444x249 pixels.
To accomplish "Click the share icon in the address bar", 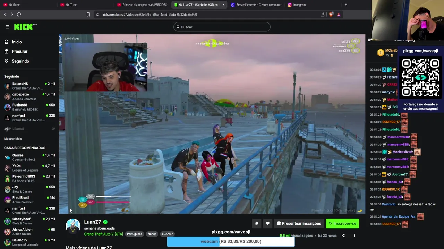I will pos(323,15).
